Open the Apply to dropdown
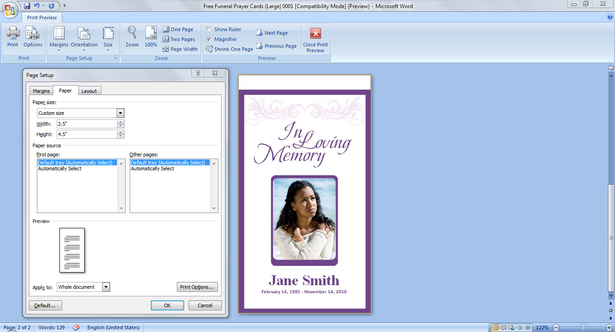The width and height of the screenshot is (615, 332). click(x=106, y=287)
